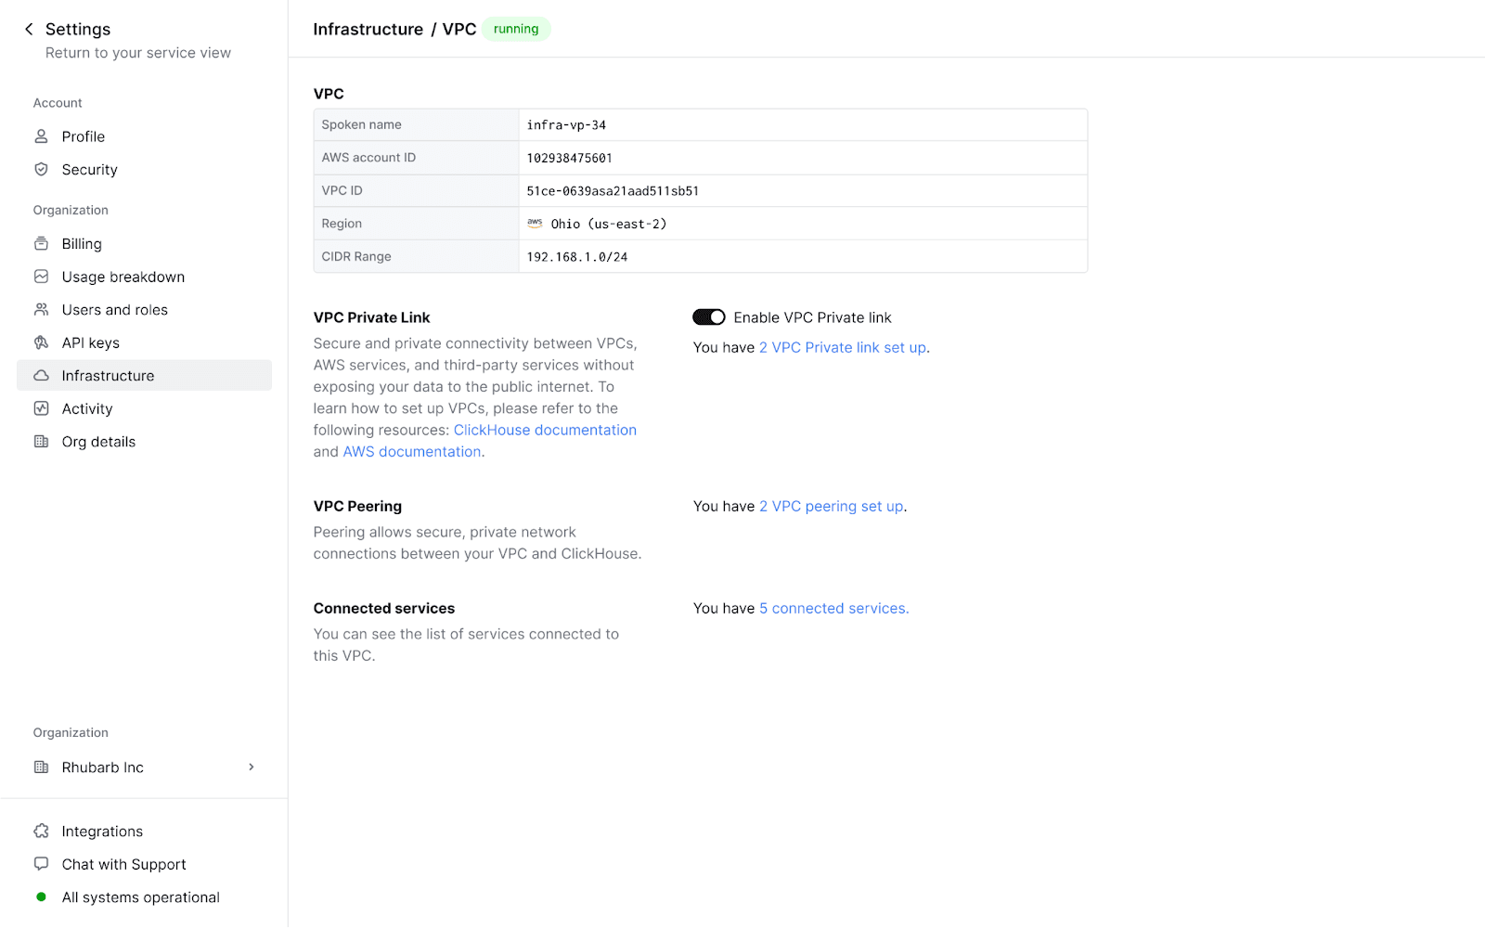This screenshot has height=929, width=1485.
Task: Click the Security shield icon
Action: click(41, 170)
